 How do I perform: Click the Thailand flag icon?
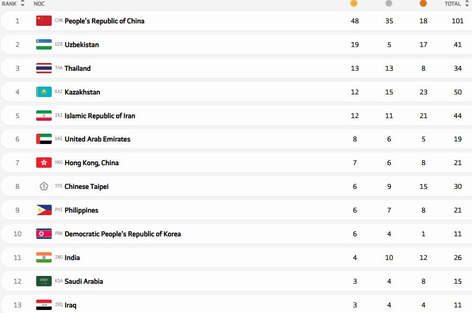(44, 68)
